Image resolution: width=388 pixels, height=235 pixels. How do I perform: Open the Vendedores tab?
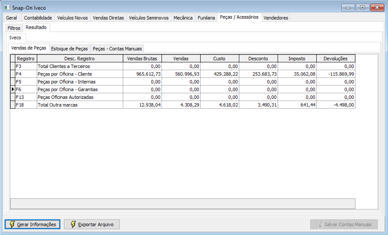[x=276, y=18]
